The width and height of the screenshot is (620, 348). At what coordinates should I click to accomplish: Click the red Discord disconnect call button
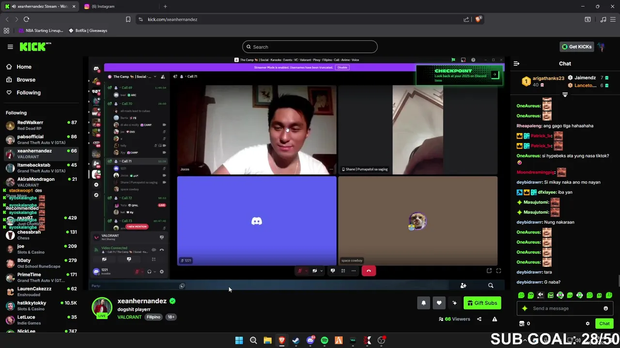tap(369, 271)
